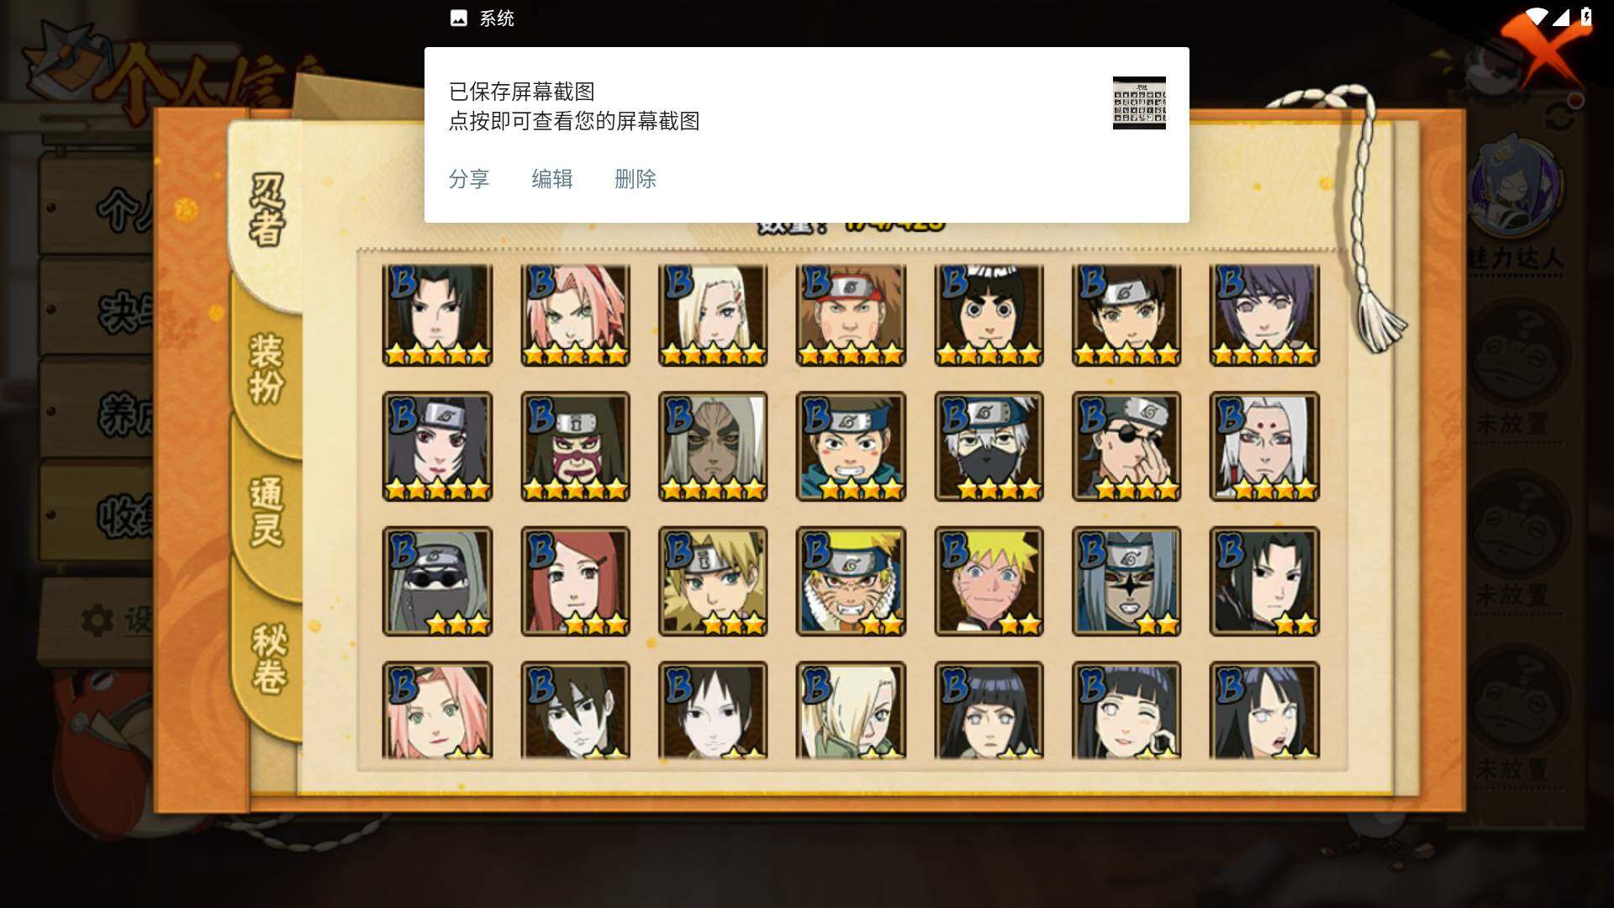Select the purple-haired ninja in top row
Viewport: 1614px width, 908px height.
click(x=1264, y=315)
